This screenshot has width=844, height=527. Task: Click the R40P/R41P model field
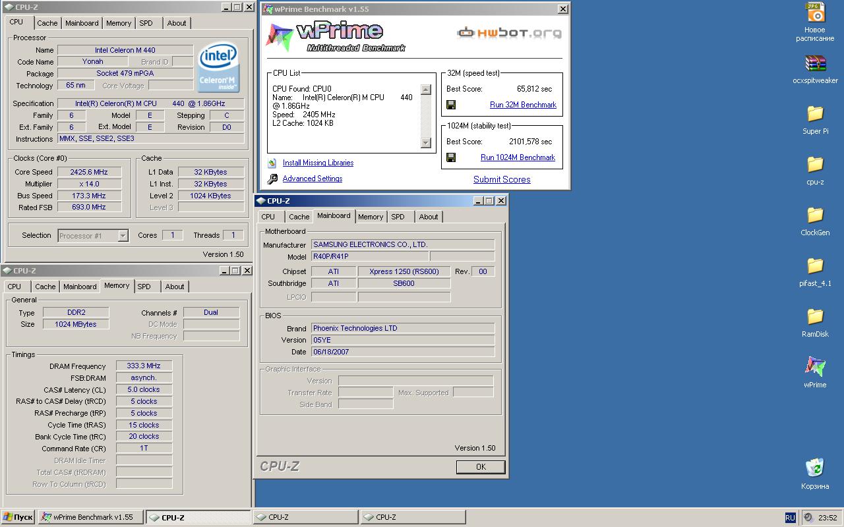[369, 256]
